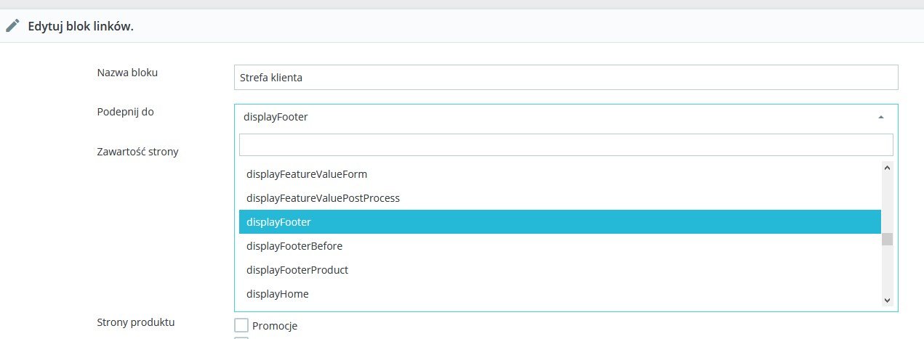This screenshot has width=924, height=339.
Task: Select displayFeatureValueForm from the hook list
Action: pyautogui.click(x=307, y=174)
